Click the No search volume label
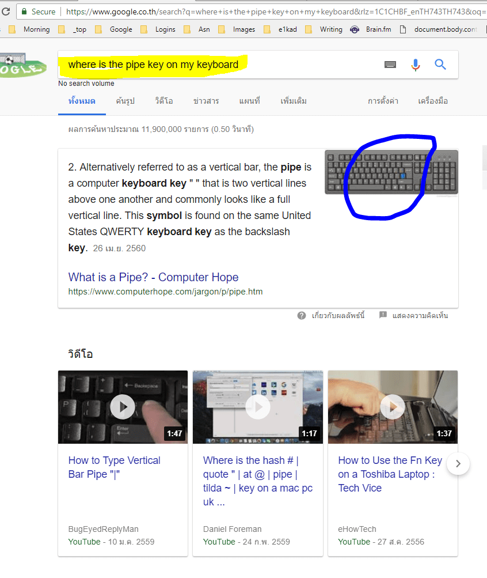This screenshot has width=487, height=578. (86, 84)
